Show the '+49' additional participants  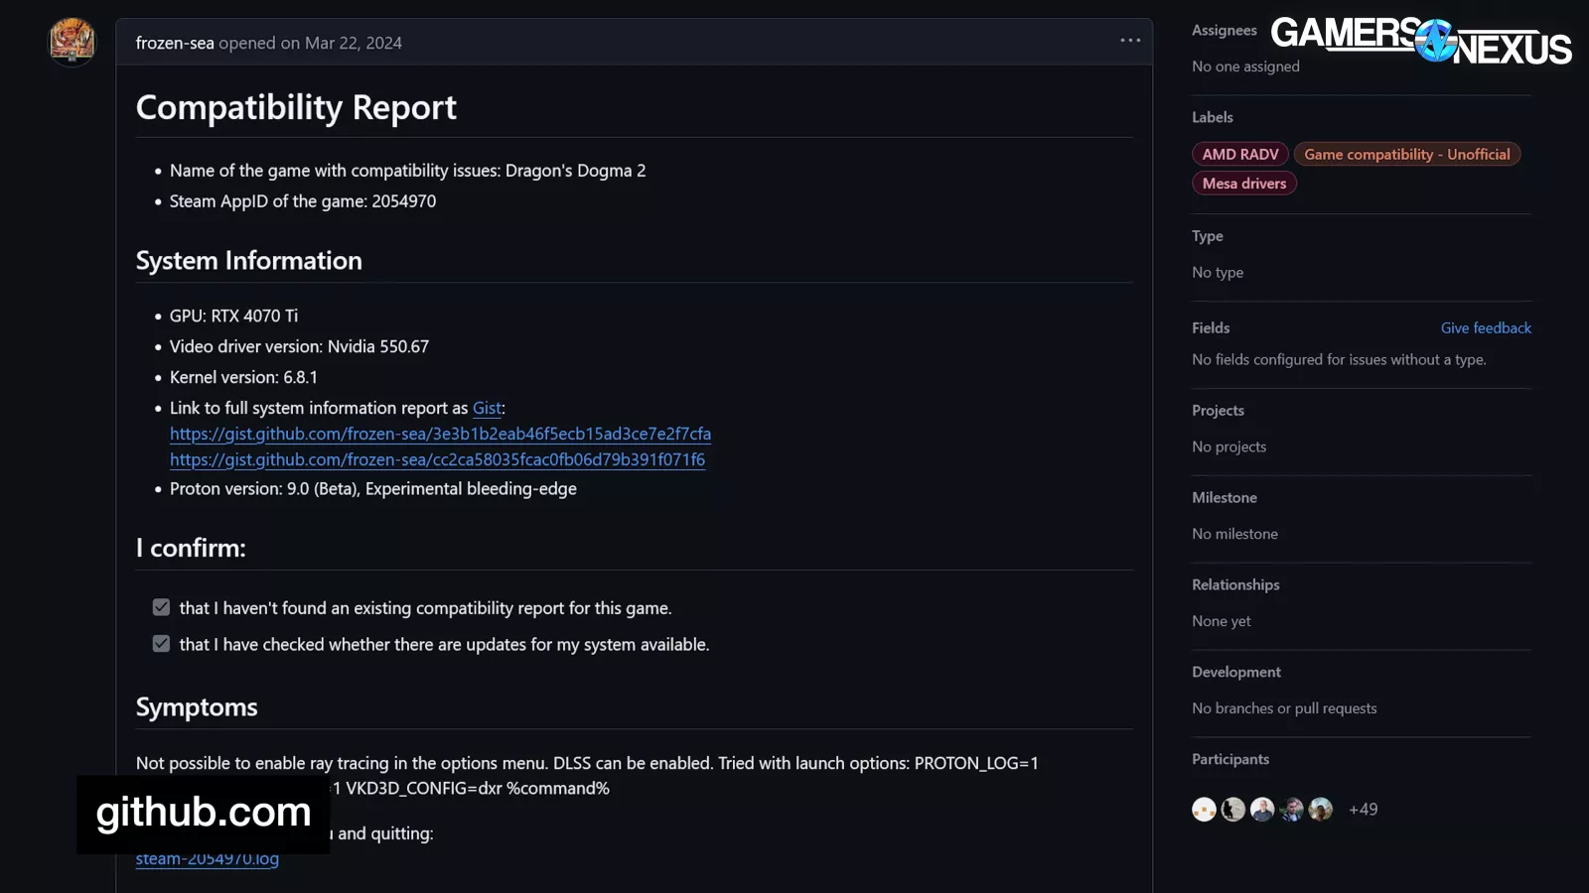1363,810
